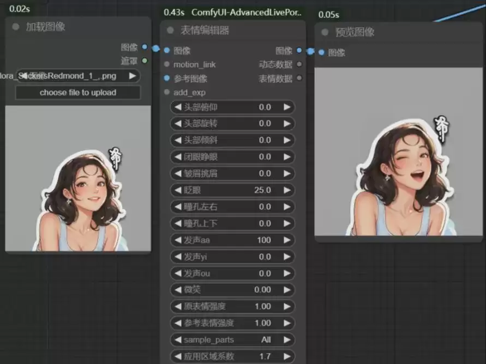
Task: Open the StickersRedmond png file selector
Action: pyautogui.click(x=78, y=76)
